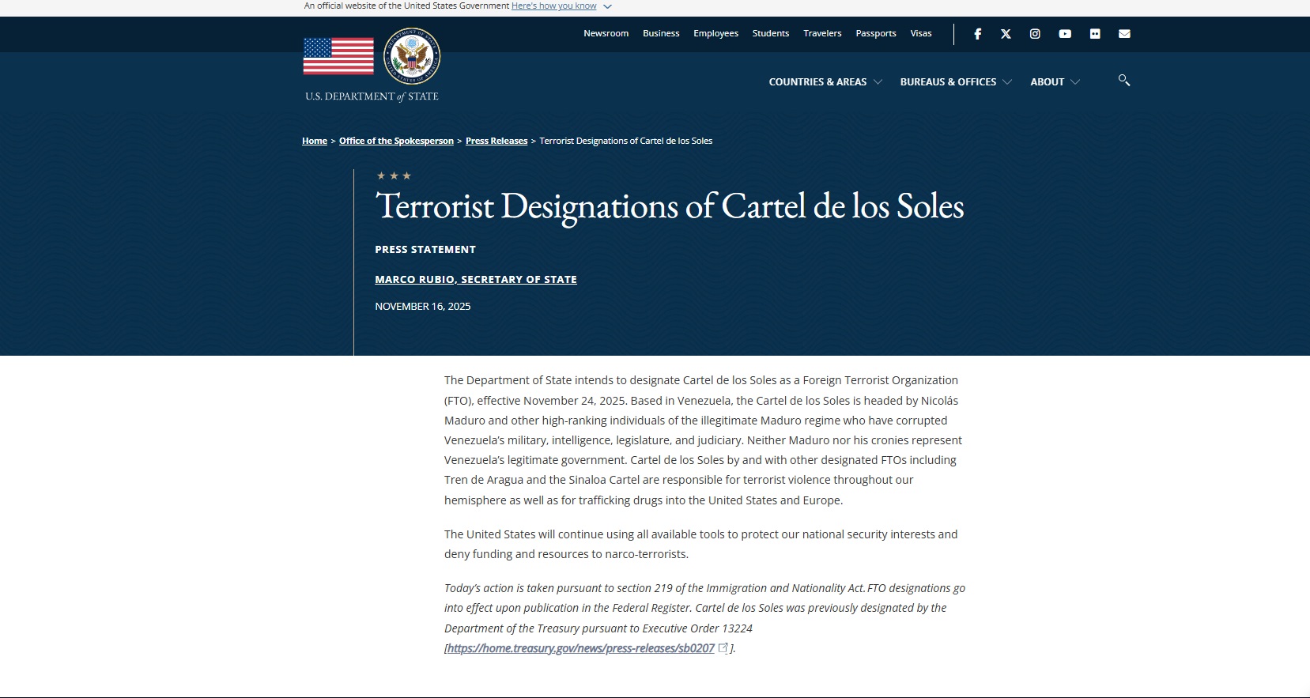Follow the Treasury press release sb0207 link
This screenshot has height=698, width=1310.
pyautogui.click(x=581, y=648)
